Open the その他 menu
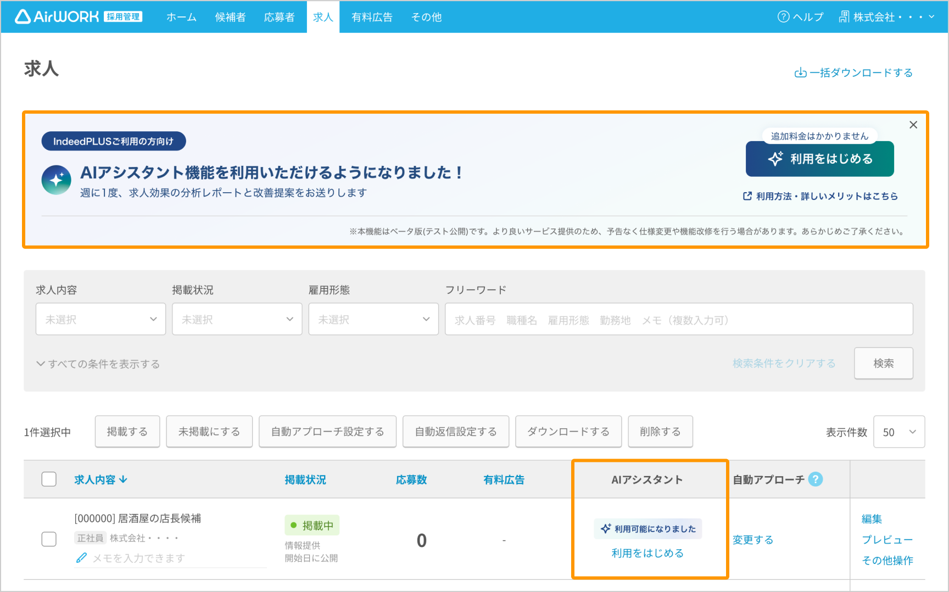The image size is (949, 592). [x=426, y=17]
